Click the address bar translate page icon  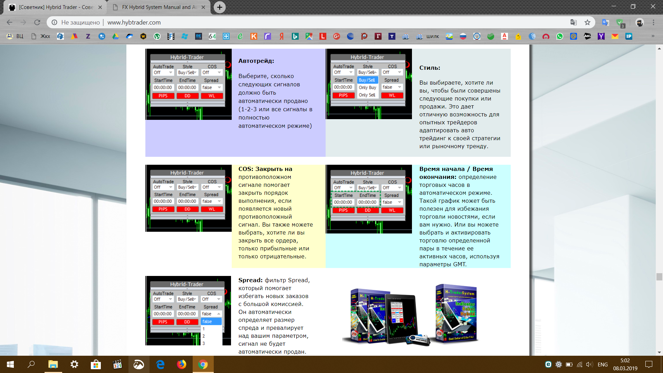pos(574,22)
